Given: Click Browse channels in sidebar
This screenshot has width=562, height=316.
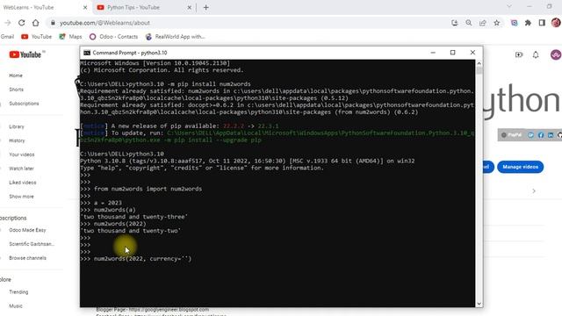Looking at the screenshot, I should click(27, 258).
